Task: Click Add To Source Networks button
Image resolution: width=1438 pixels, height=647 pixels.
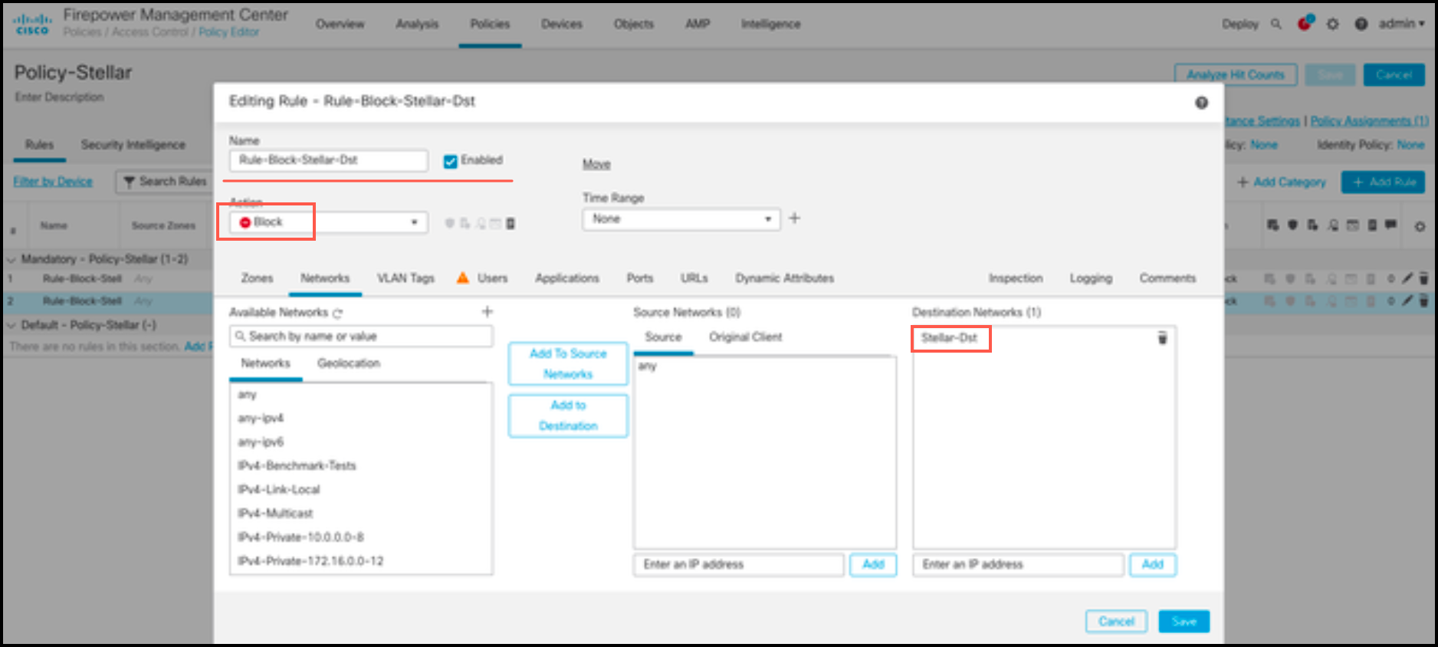Action: [568, 363]
